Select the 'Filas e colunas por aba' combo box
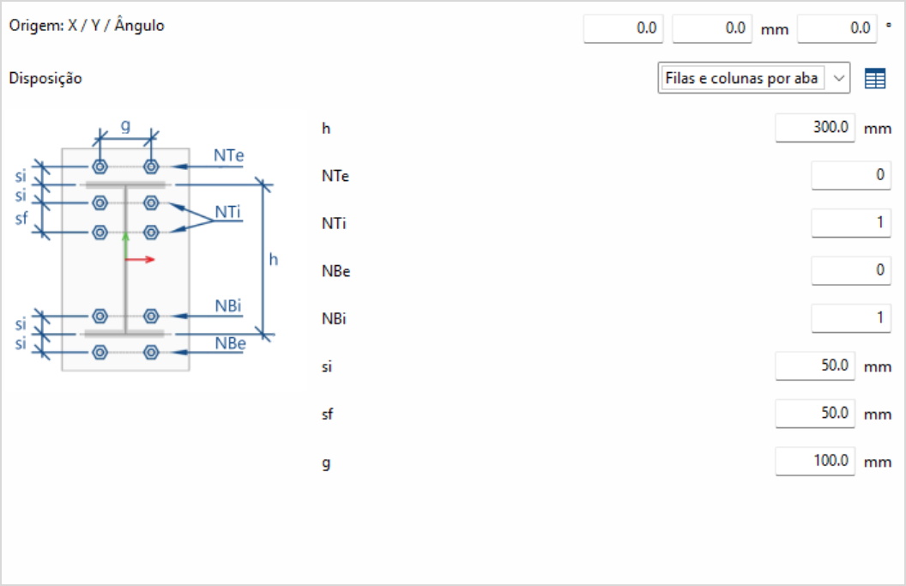The image size is (906, 586). tap(742, 79)
